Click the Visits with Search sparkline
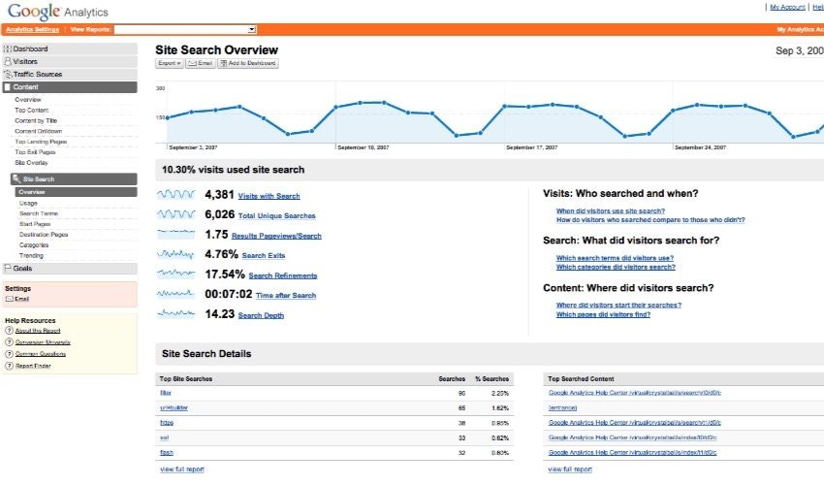This screenshot has width=824, height=485. [x=176, y=195]
